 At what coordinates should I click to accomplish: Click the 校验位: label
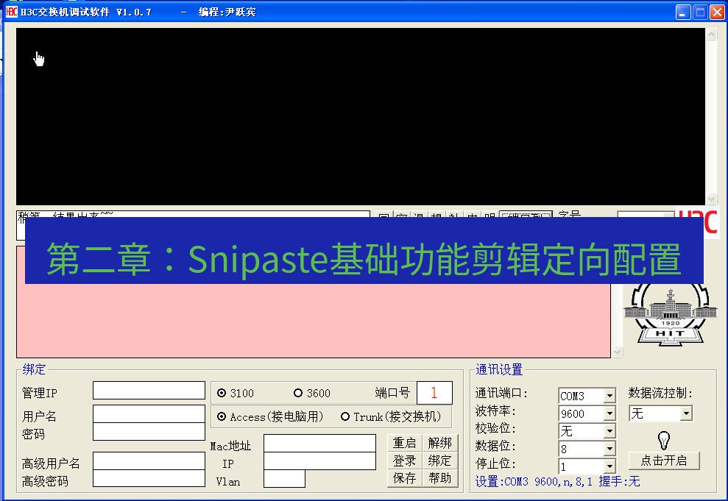click(496, 428)
